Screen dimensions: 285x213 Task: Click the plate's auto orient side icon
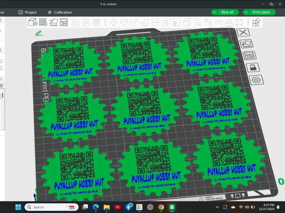[x=247, y=44]
